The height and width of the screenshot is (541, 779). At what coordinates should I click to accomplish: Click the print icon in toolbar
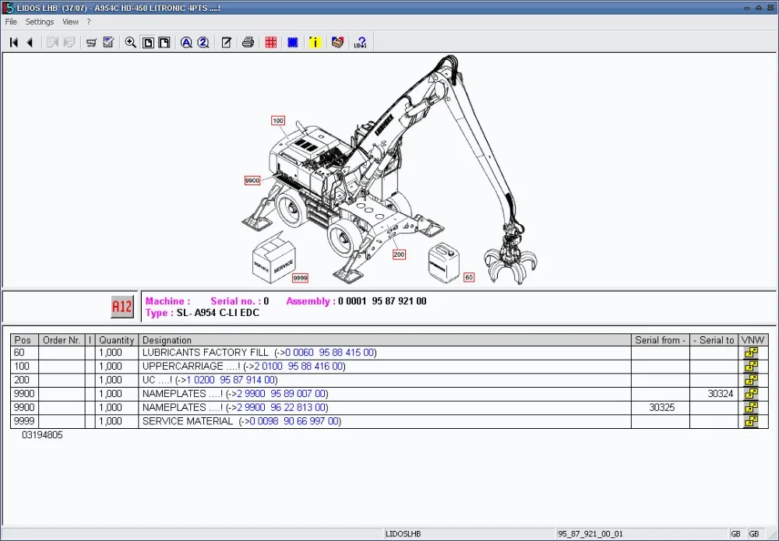248,42
